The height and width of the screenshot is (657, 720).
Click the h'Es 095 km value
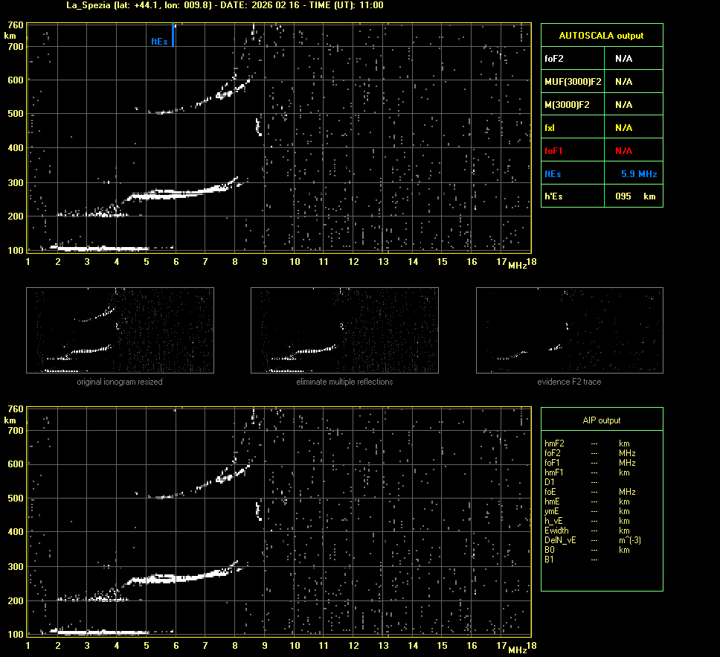coord(634,196)
